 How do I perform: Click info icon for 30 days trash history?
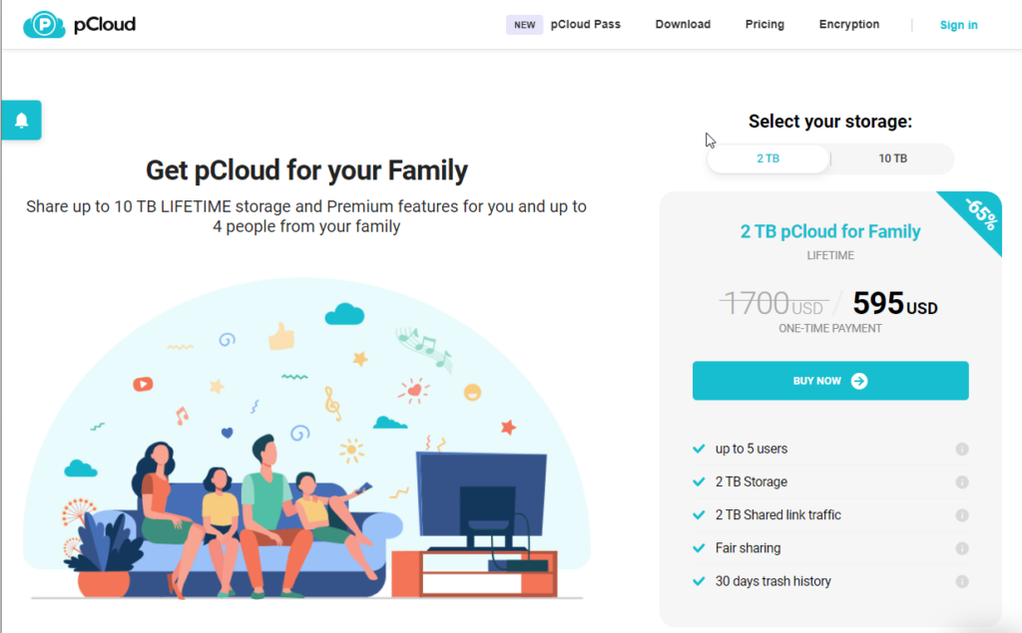point(962,581)
